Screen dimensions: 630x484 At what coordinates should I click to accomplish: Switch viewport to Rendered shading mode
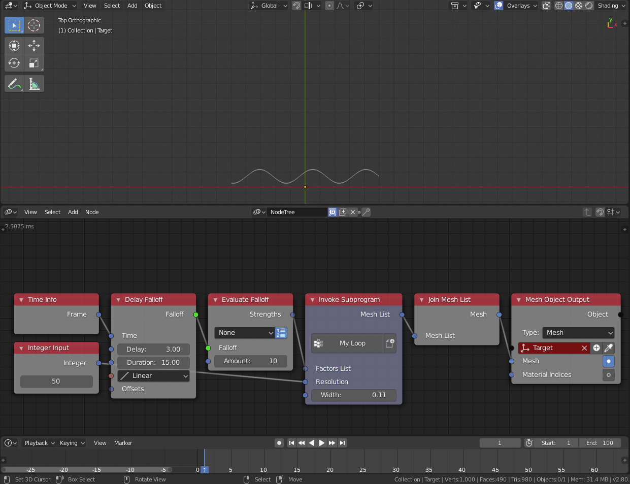pos(588,6)
